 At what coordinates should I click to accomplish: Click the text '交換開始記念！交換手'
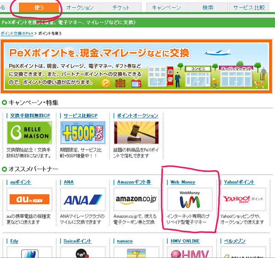point(28,150)
